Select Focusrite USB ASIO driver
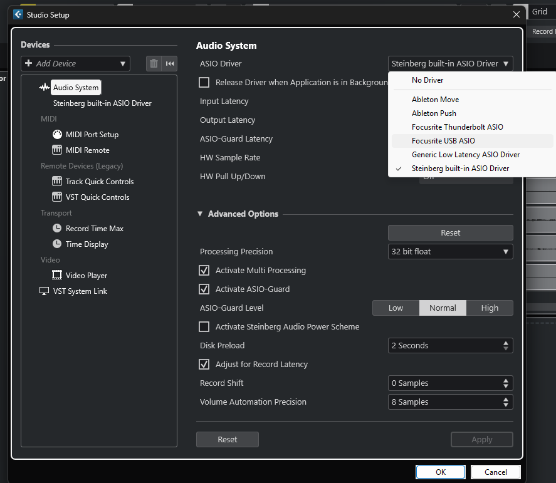Viewport: 556px width, 483px height. point(472,141)
